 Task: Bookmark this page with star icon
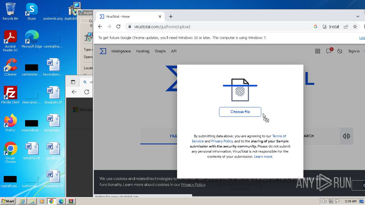355,26
